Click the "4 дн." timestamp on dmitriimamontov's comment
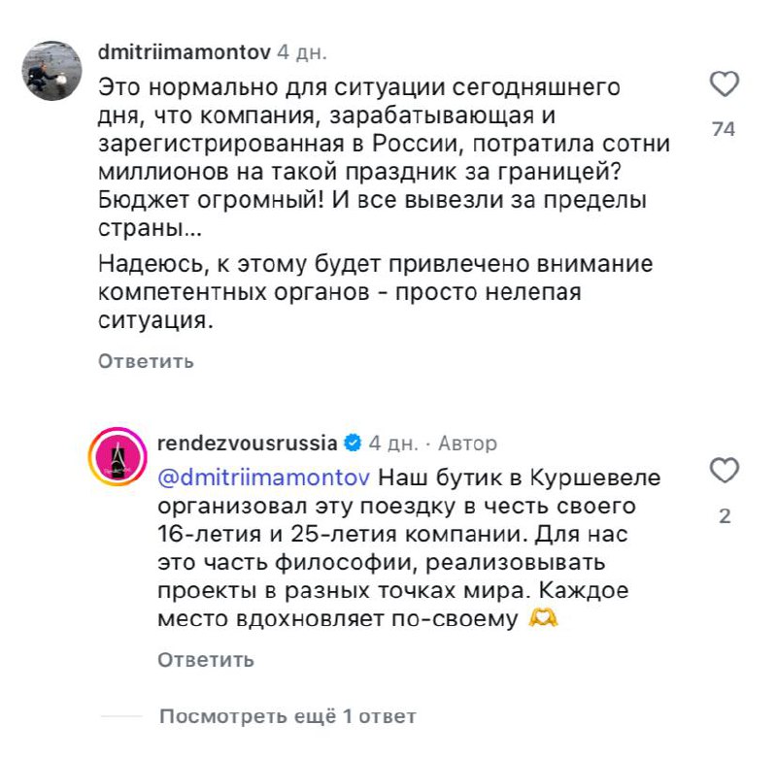This screenshot has width=777, height=757. pos(302,50)
